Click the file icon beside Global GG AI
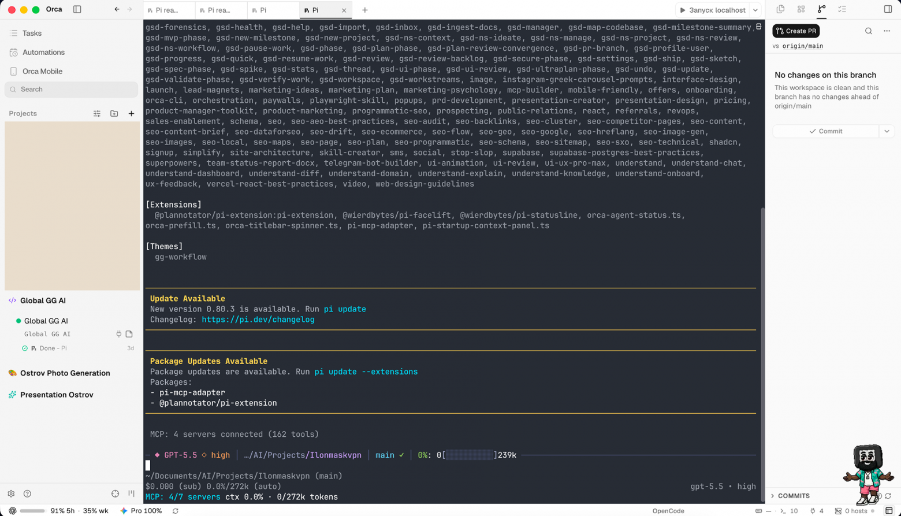Screen dimensions: 901x516 [x=129, y=334]
